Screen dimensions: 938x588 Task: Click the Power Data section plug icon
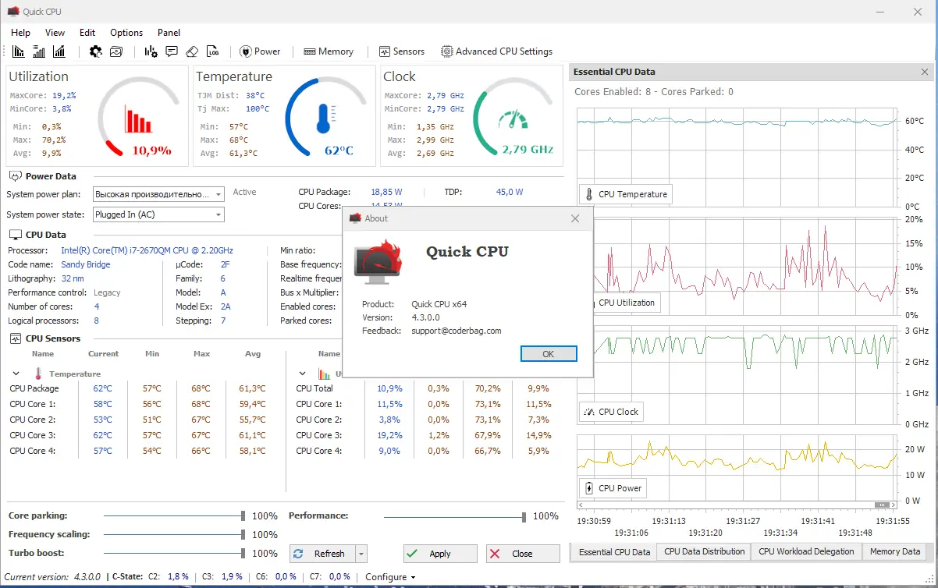click(15, 176)
